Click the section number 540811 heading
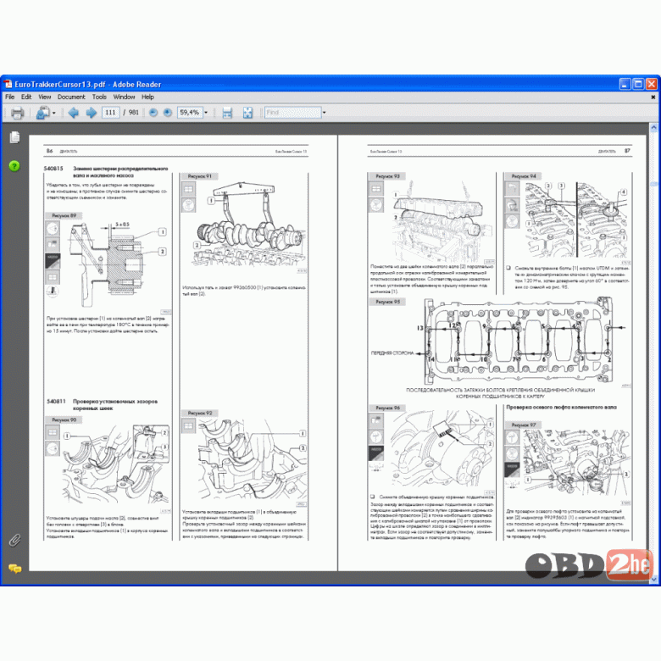 point(56,402)
